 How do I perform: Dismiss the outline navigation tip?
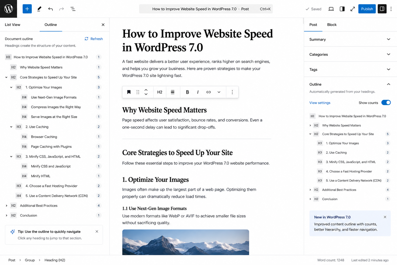(97, 232)
